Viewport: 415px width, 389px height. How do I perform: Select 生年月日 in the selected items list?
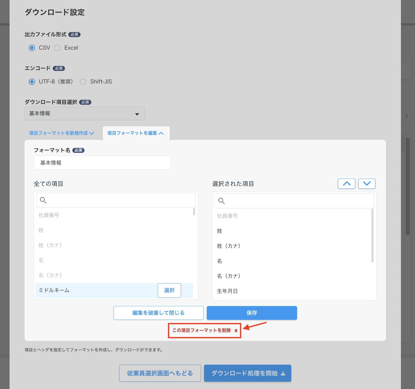click(293, 291)
